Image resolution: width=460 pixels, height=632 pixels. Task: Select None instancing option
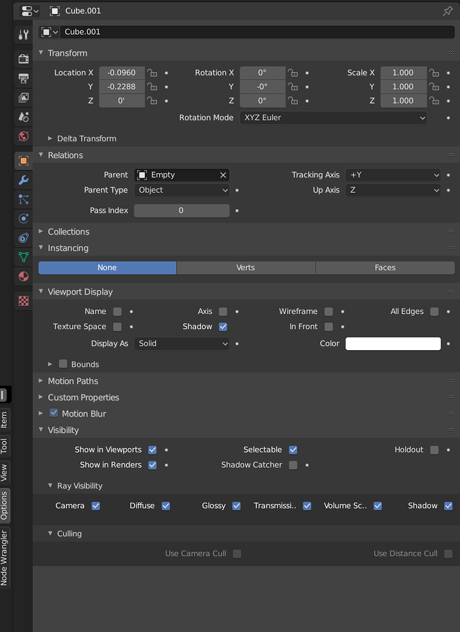(107, 268)
